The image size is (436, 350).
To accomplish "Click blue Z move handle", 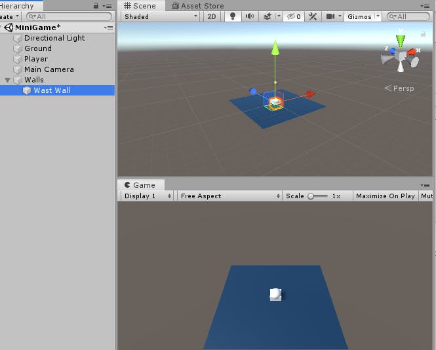I will coord(253,92).
